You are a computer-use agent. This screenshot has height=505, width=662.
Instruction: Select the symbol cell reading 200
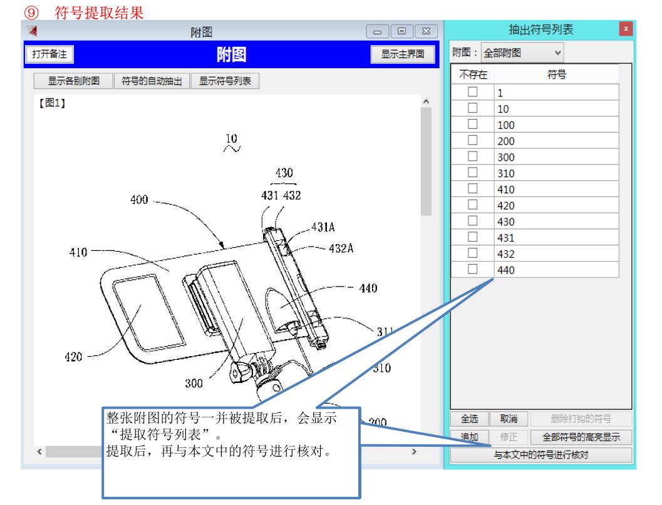(556, 141)
